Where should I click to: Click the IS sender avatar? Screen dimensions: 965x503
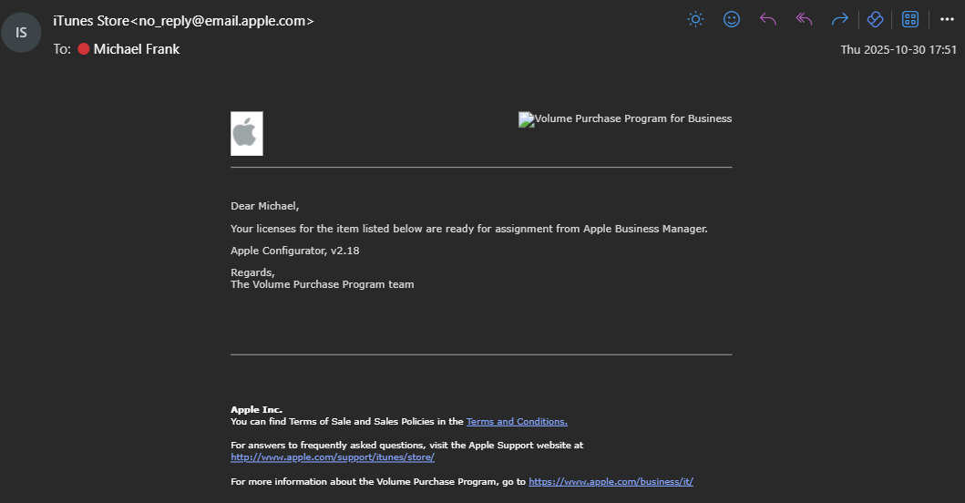[x=21, y=33]
